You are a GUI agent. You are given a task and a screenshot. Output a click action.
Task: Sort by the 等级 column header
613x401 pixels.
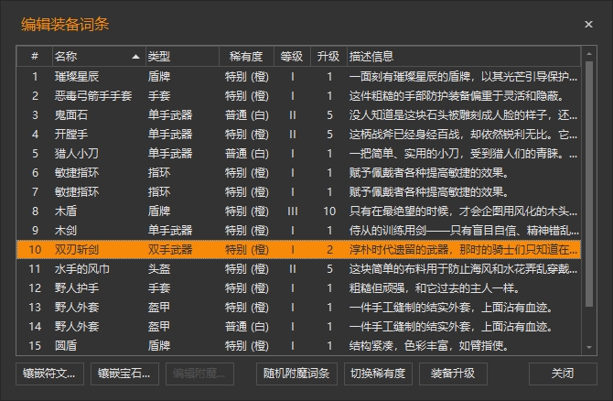pyautogui.click(x=292, y=57)
